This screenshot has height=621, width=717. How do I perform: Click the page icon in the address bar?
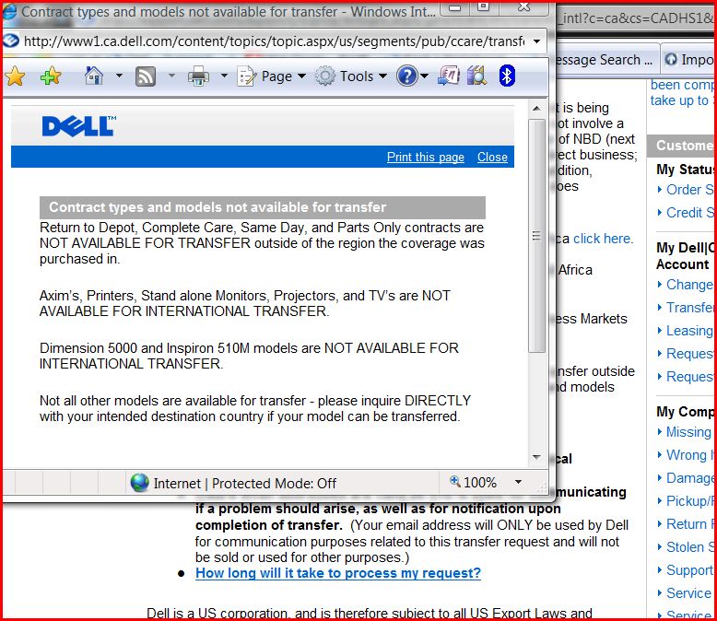pos(11,41)
